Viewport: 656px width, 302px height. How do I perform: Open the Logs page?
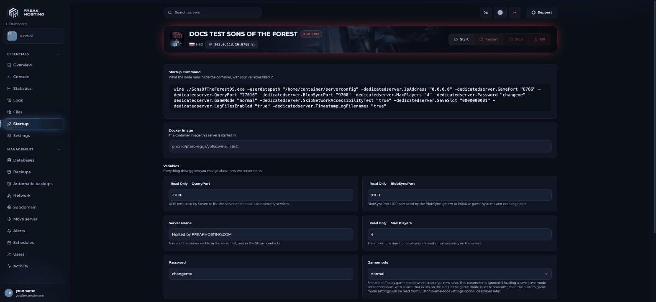[34, 100]
